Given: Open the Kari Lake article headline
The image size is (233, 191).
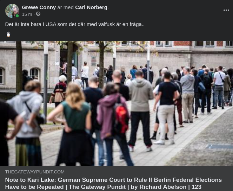Looking at the screenshot, I should coord(113,183).
